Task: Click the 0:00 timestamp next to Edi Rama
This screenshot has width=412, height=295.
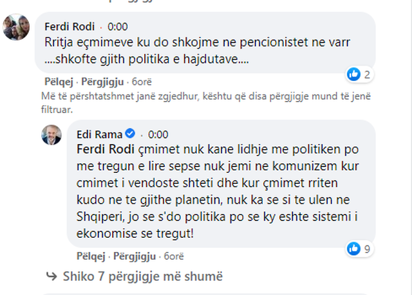Action: [x=158, y=134]
